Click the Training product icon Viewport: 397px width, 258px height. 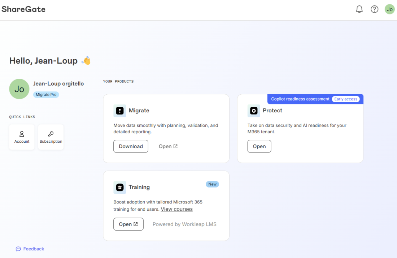click(x=119, y=187)
